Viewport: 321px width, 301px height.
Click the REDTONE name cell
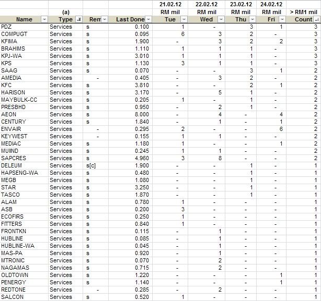click(24, 290)
